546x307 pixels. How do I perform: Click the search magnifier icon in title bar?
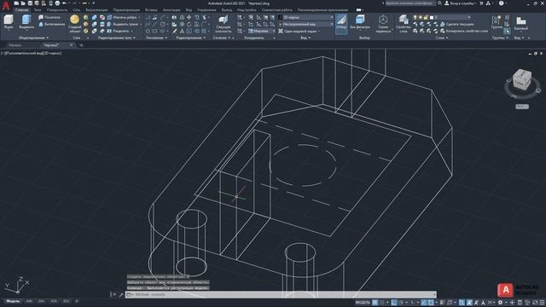tap(440, 3)
